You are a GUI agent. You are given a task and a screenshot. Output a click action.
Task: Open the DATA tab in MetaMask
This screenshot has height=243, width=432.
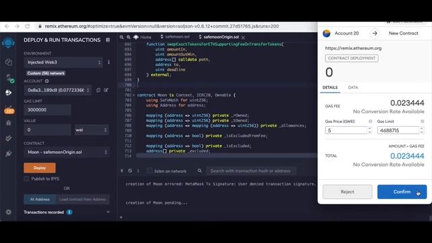click(353, 88)
